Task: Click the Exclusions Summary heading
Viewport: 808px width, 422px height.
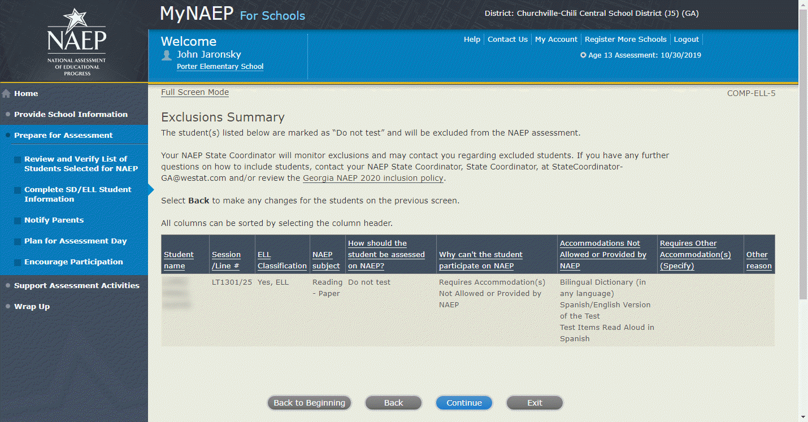Action: [223, 118]
